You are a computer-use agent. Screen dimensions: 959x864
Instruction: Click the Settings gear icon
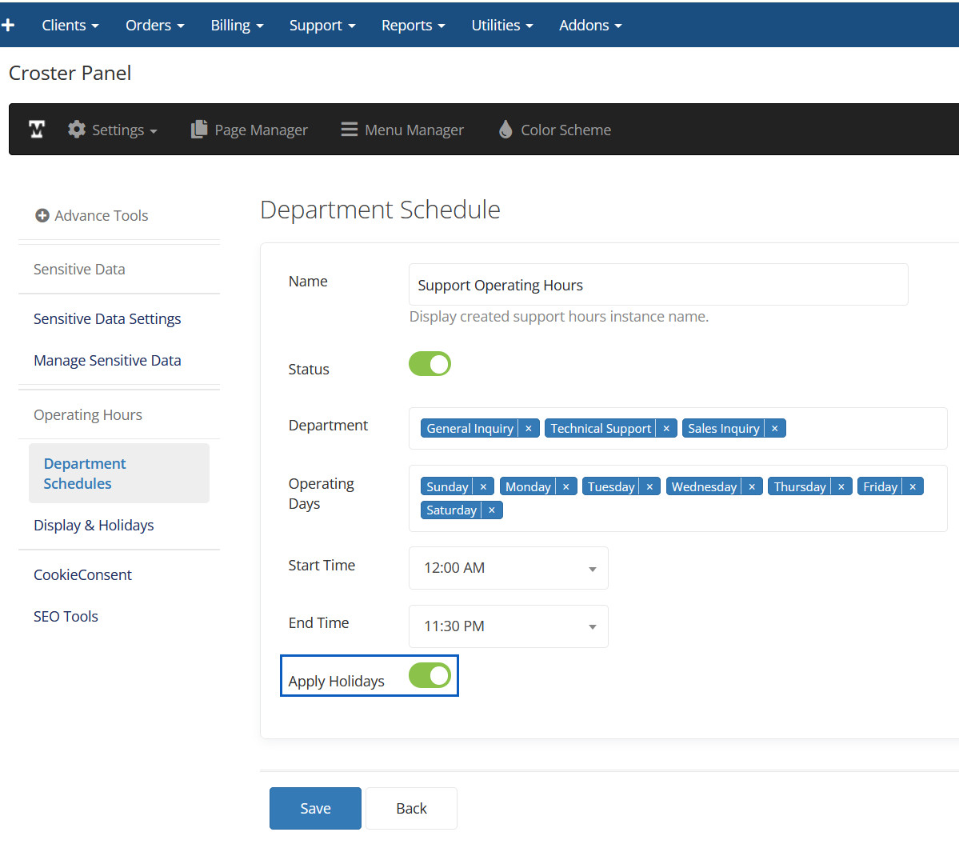[x=77, y=130]
